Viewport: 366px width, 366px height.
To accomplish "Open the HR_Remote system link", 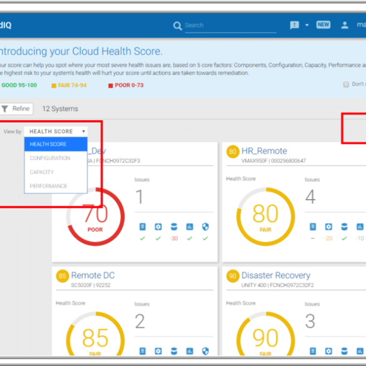I will point(264,151).
